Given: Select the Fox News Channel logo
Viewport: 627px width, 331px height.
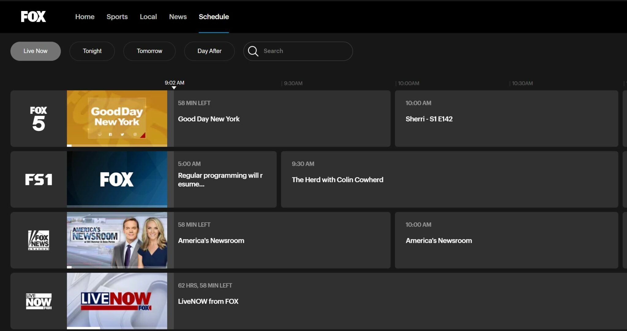Looking at the screenshot, I should tap(39, 240).
